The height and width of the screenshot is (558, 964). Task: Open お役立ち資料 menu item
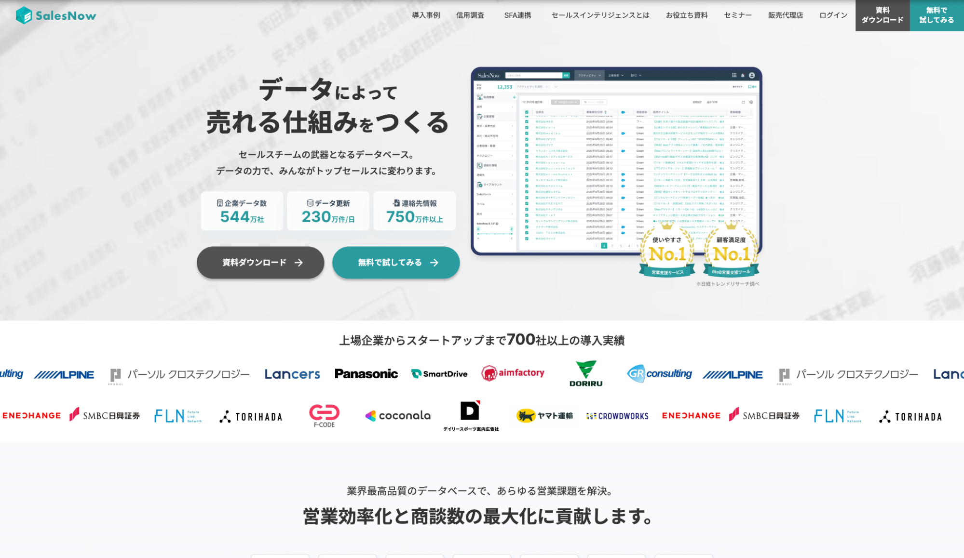(x=687, y=15)
